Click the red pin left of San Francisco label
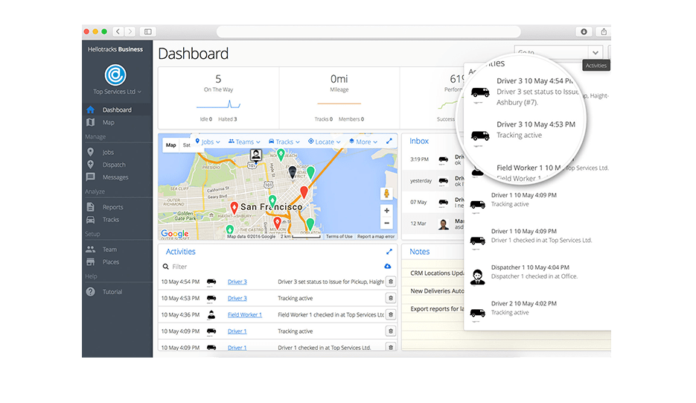The width and height of the screenshot is (696, 403). [x=234, y=208]
